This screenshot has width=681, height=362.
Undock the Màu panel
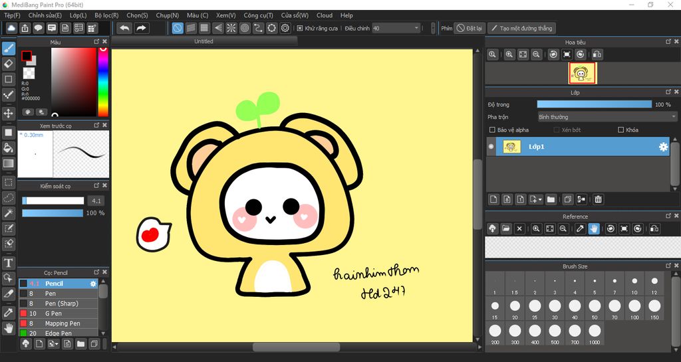tap(96, 42)
